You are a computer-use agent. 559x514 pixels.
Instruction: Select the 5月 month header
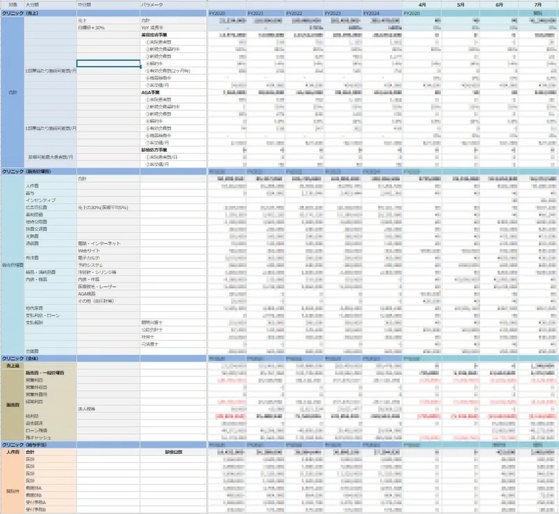click(x=460, y=5)
